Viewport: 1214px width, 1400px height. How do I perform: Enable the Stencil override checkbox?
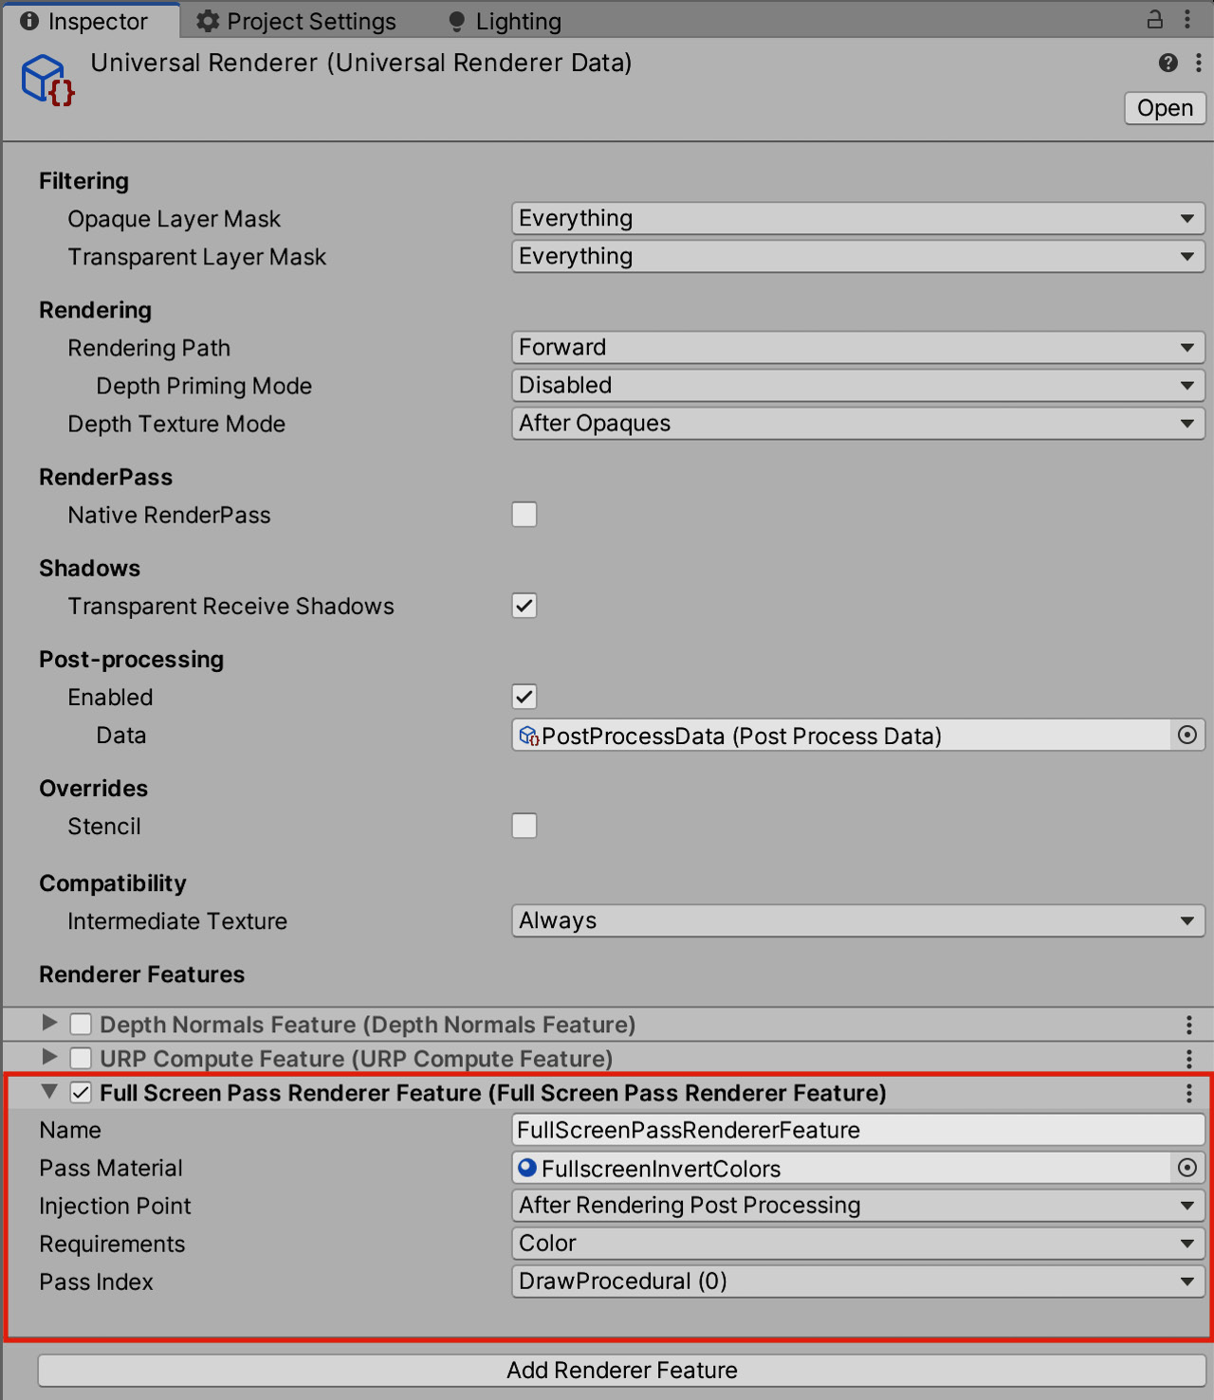(x=524, y=826)
